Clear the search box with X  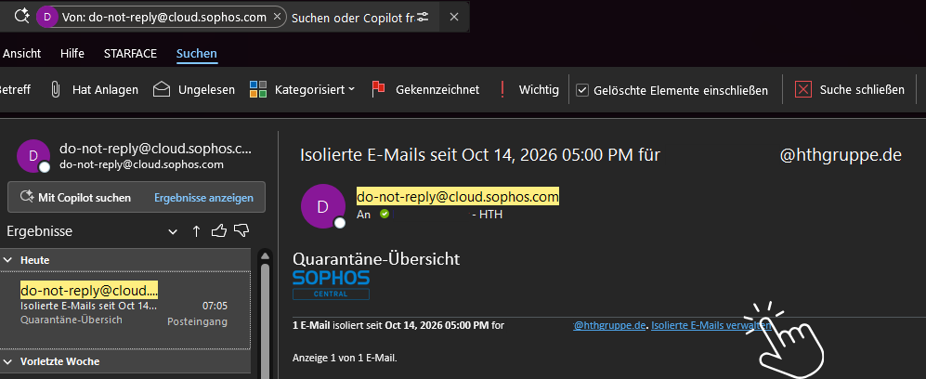point(454,17)
